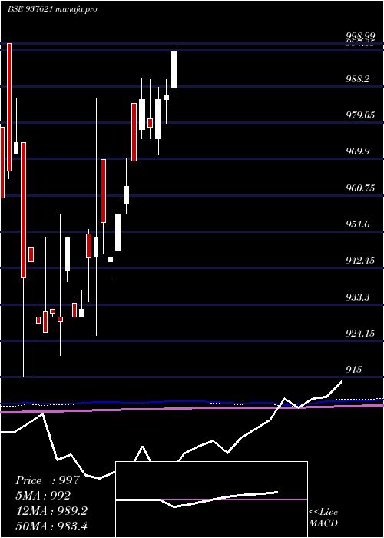Click the 50MA : 983.4 readout

51,526
